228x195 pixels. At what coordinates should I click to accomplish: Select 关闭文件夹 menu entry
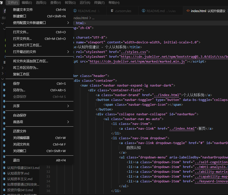click(39, 144)
